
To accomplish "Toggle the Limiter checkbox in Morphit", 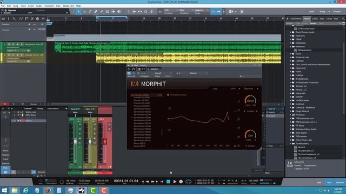I will click(247, 146).
